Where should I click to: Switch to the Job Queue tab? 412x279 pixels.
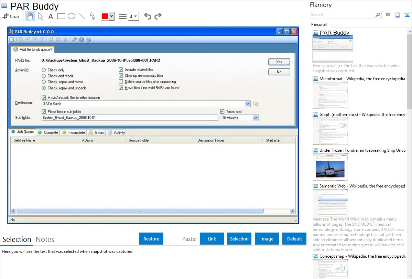22,132
